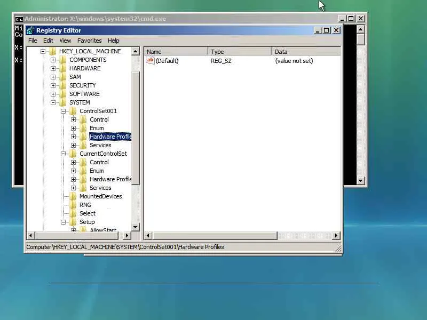Click the COMPONENTS folder icon
The width and height of the screenshot is (427, 320).
pyautogui.click(x=63, y=60)
